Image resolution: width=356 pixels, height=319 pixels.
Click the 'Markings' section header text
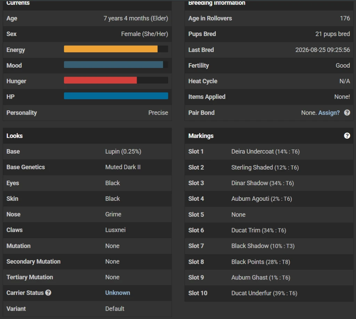pyautogui.click(x=201, y=136)
